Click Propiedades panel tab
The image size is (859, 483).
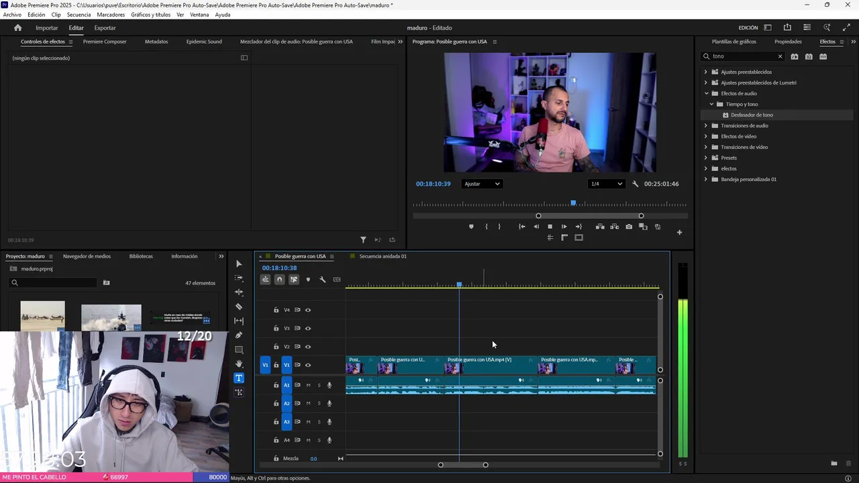tap(788, 42)
